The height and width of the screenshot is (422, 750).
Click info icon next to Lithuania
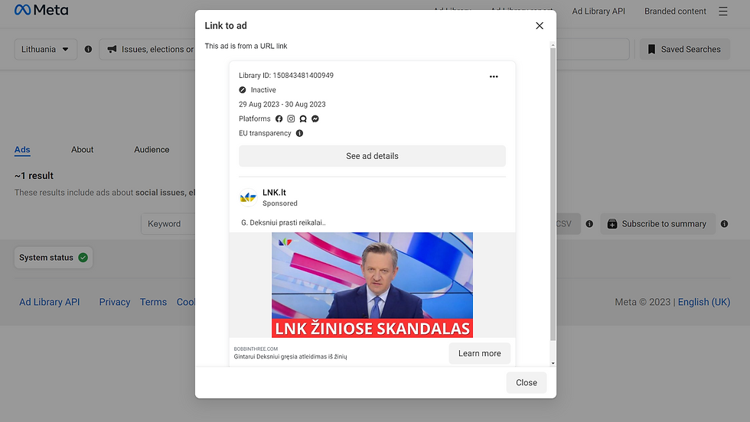pyautogui.click(x=88, y=49)
